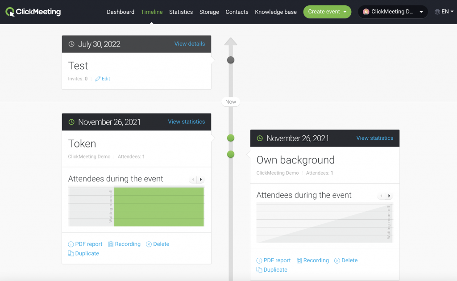Click the green clock icon on Token card

(71, 122)
